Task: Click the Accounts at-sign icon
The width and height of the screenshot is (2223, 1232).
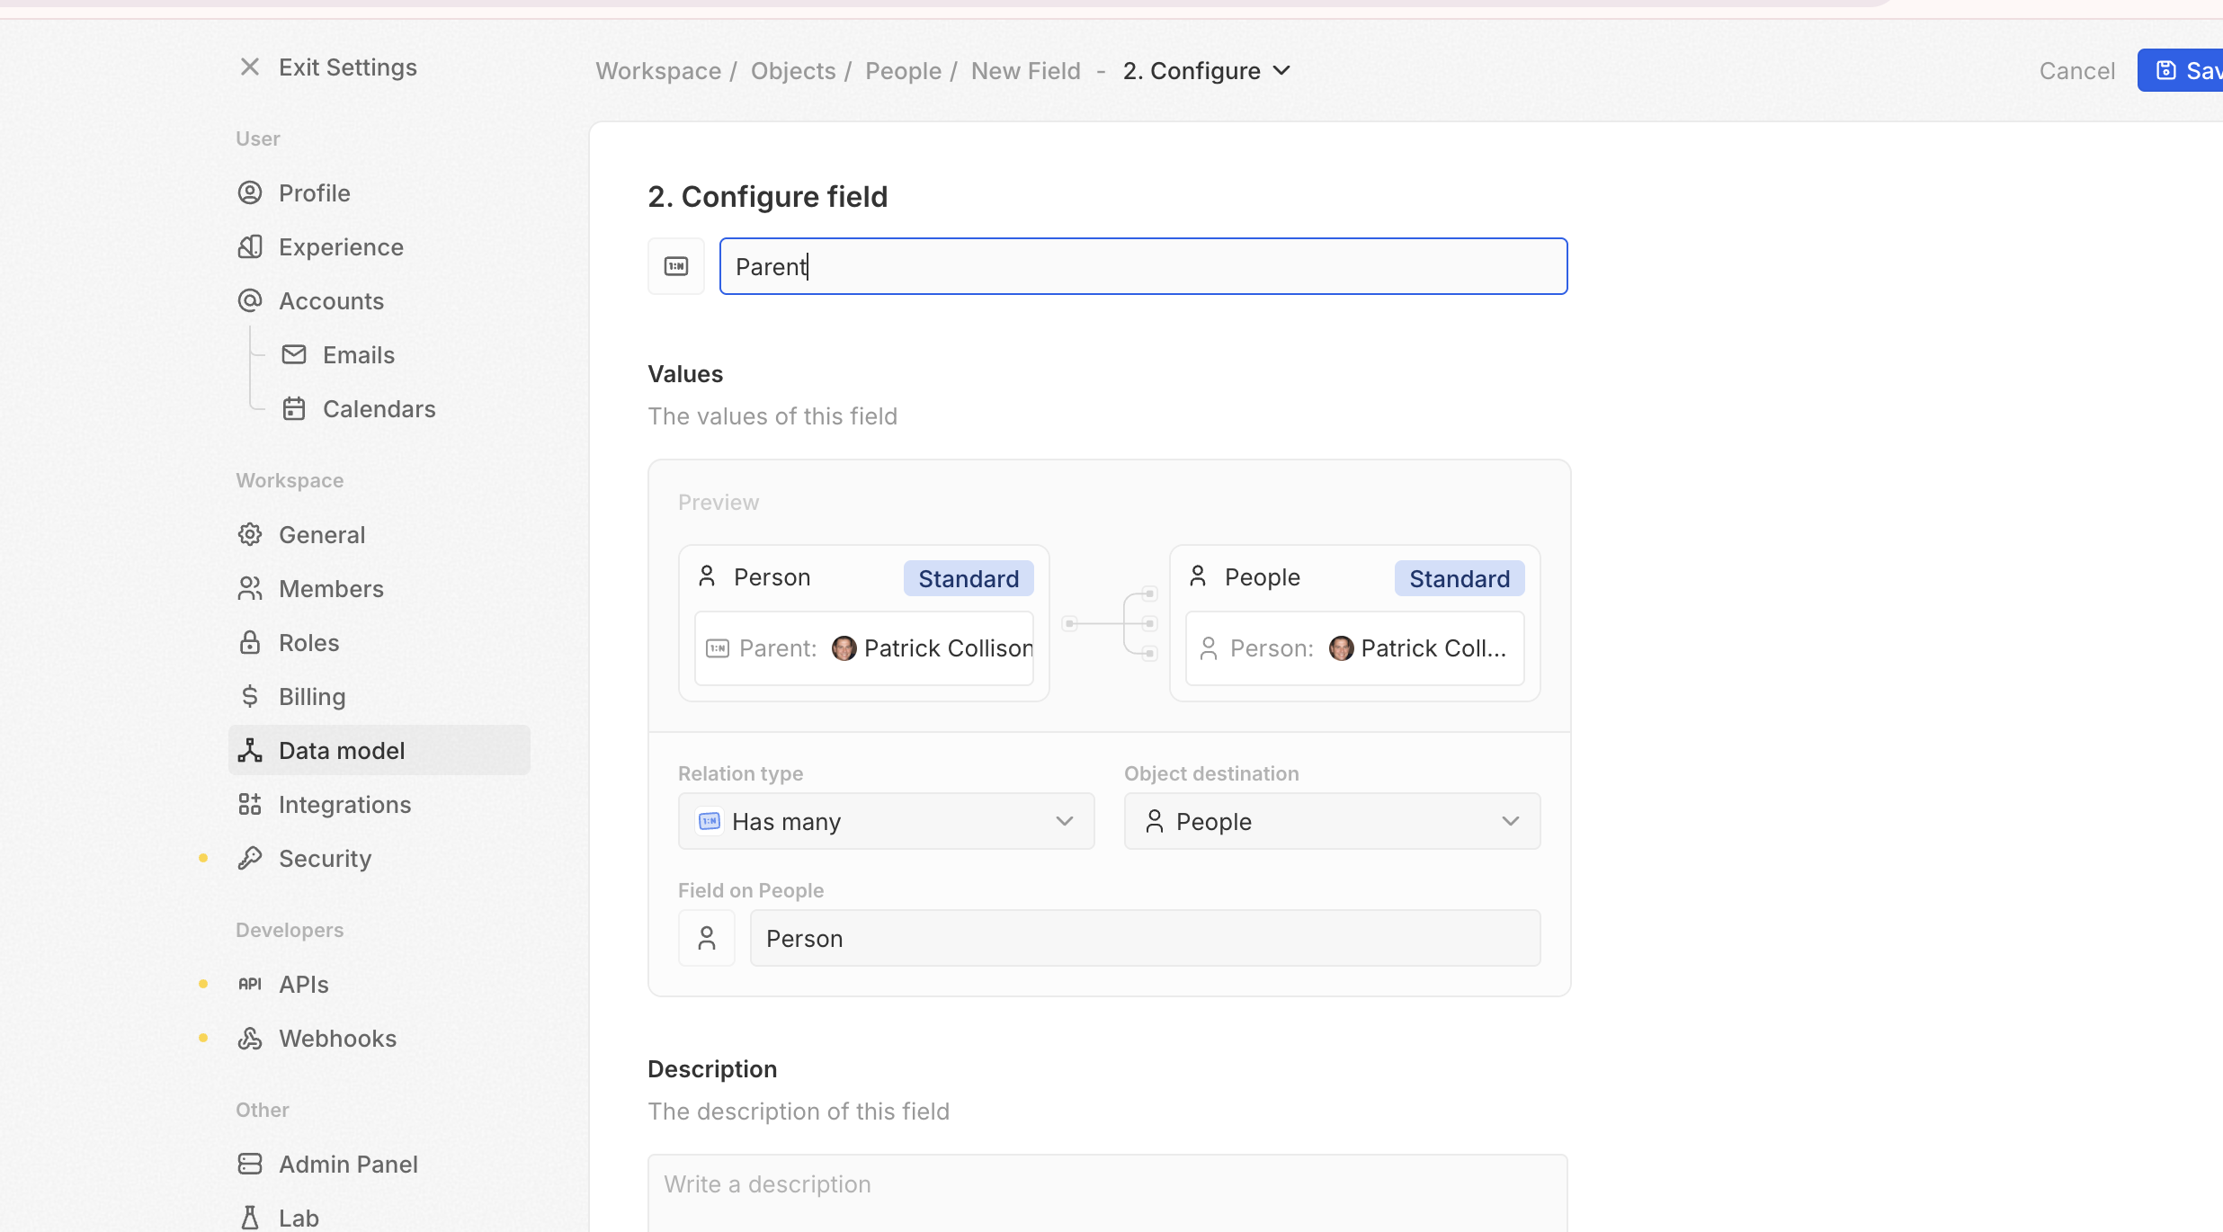Action: click(x=250, y=301)
